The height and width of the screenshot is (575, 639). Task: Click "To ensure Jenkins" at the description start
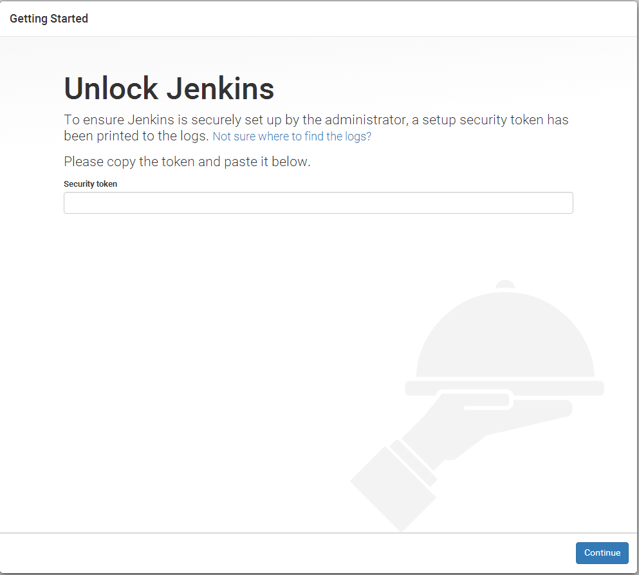tap(111, 120)
